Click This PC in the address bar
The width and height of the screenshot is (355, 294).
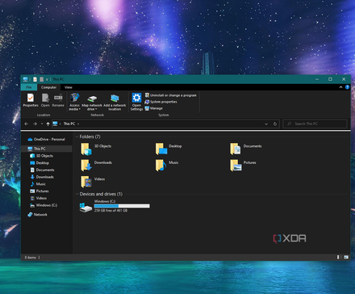coord(69,124)
